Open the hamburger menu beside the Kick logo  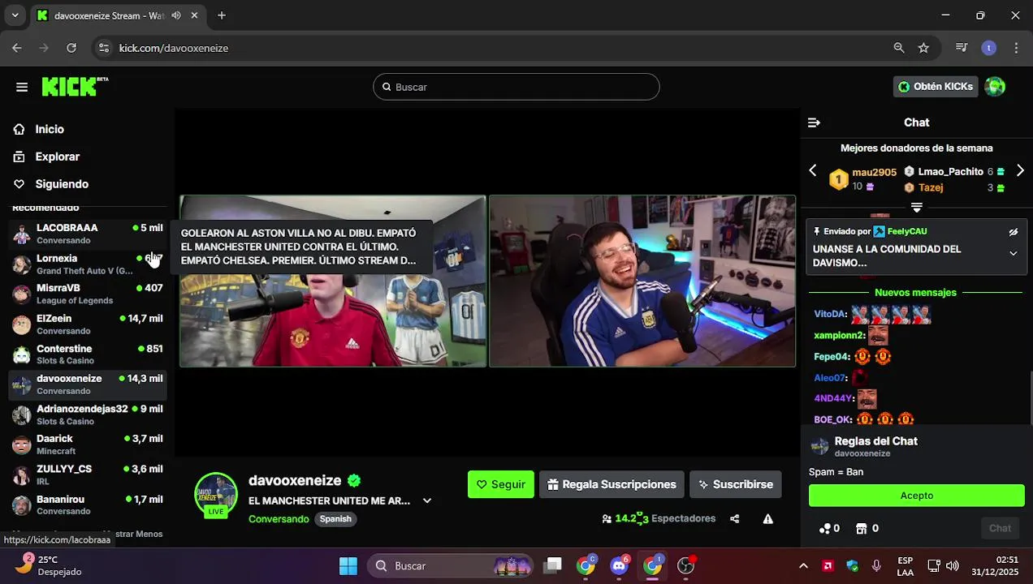tap(22, 87)
